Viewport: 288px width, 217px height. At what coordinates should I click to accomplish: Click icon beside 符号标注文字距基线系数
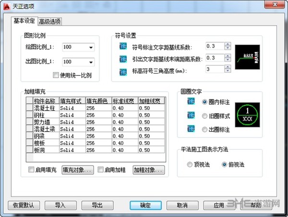pyautogui.click(x=123, y=46)
